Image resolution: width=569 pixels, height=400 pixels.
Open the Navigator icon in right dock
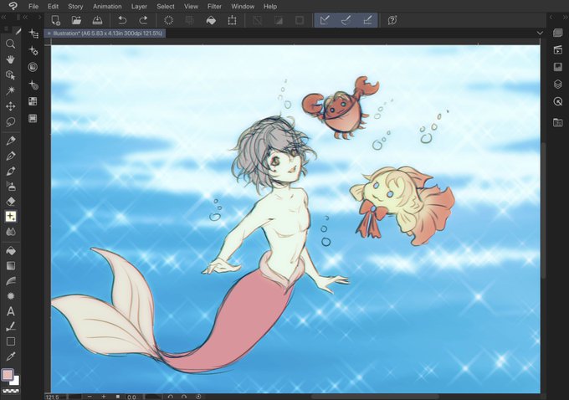tap(558, 101)
